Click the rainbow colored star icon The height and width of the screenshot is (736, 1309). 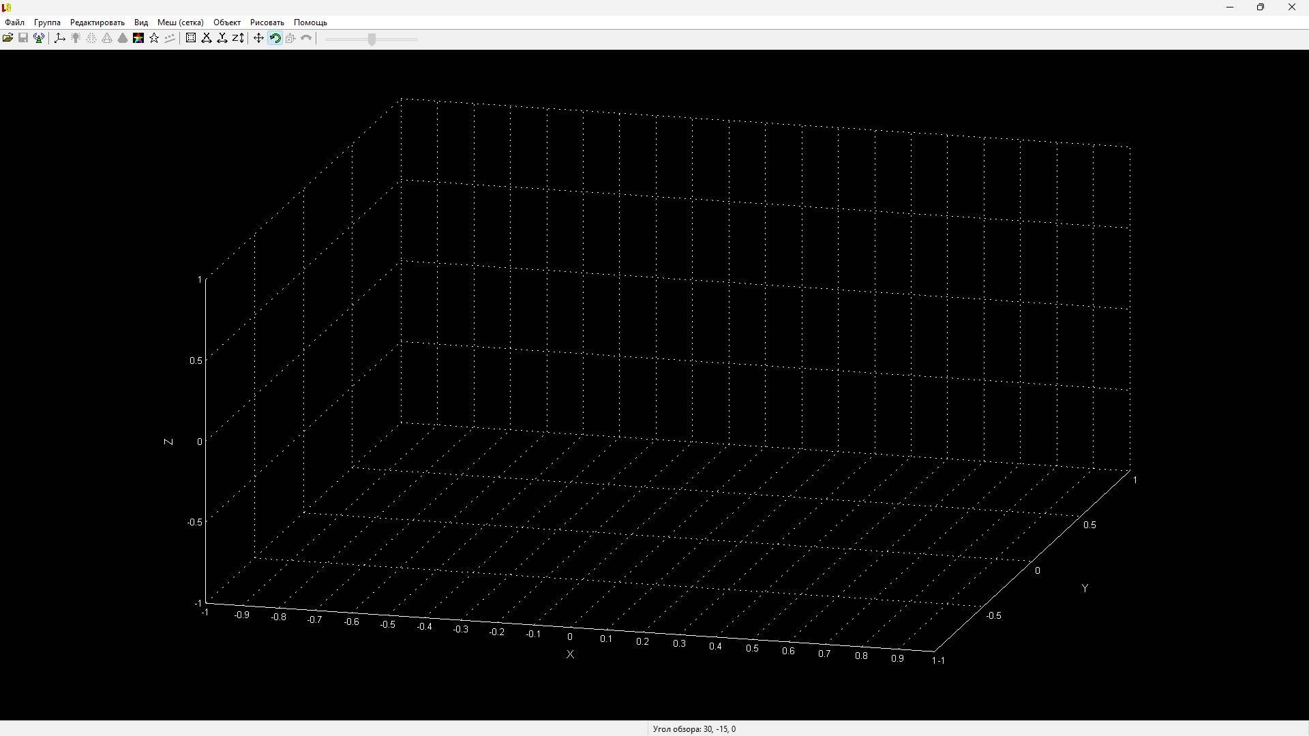click(x=138, y=38)
